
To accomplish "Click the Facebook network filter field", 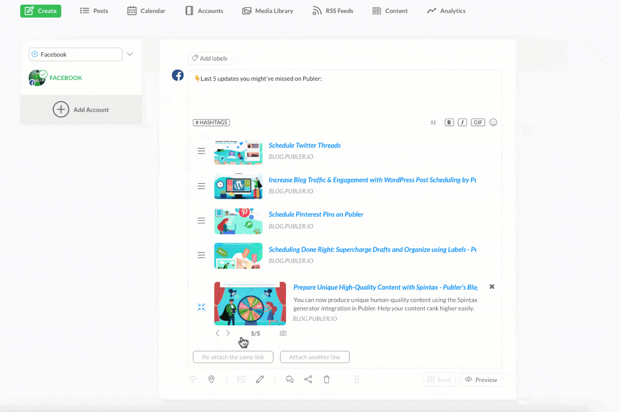I will point(75,54).
